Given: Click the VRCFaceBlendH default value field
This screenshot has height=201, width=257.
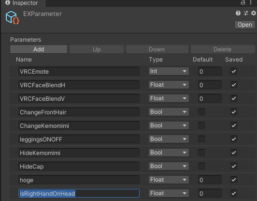Looking at the screenshot, I should [x=210, y=85].
